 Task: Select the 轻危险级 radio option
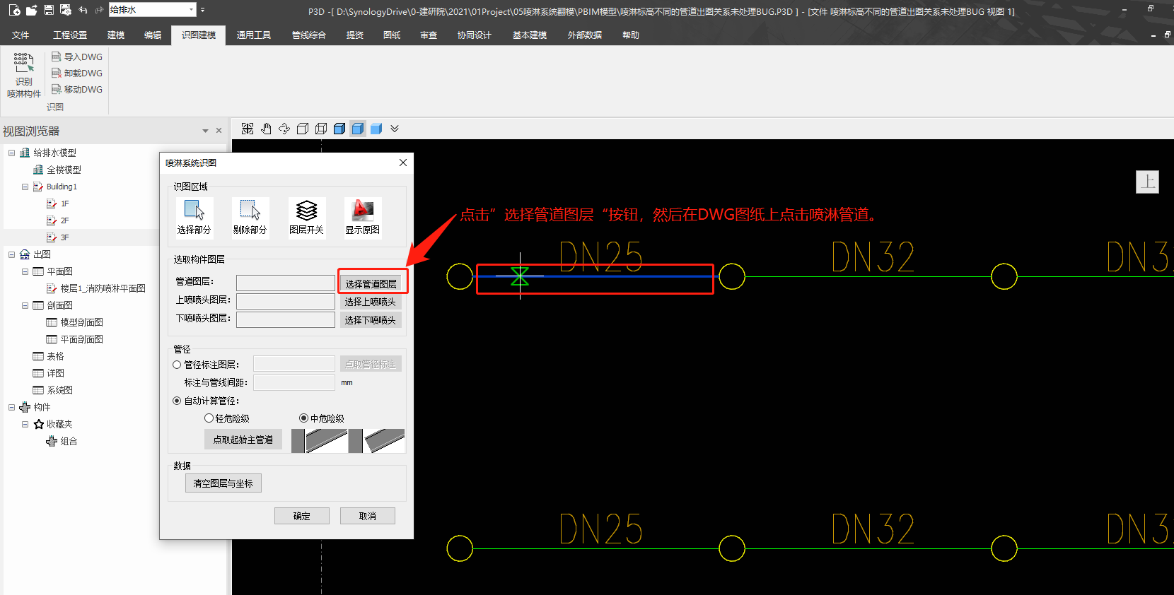pyautogui.click(x=209, y=418)
